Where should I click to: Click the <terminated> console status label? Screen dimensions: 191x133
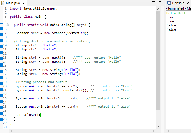(x=176, y=8)
